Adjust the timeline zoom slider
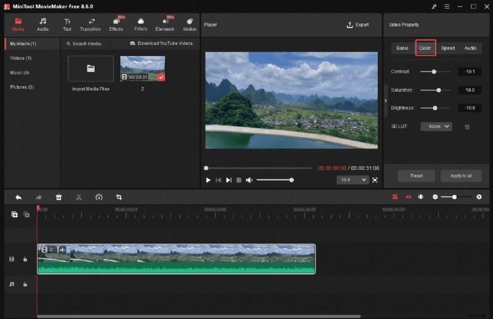493x319 pixels. 457,197
